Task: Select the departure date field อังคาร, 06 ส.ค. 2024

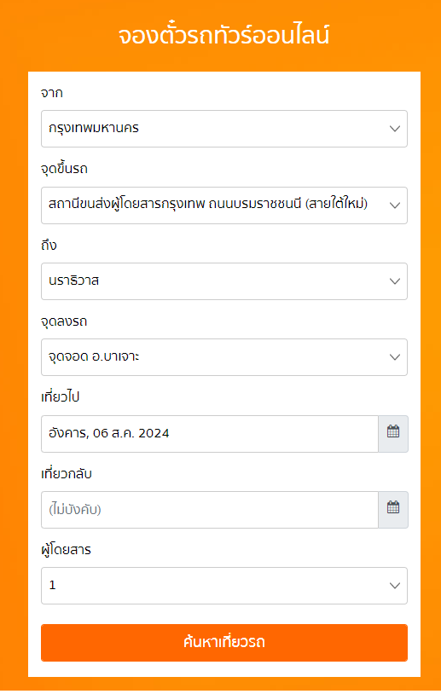Action: (210, 433)
